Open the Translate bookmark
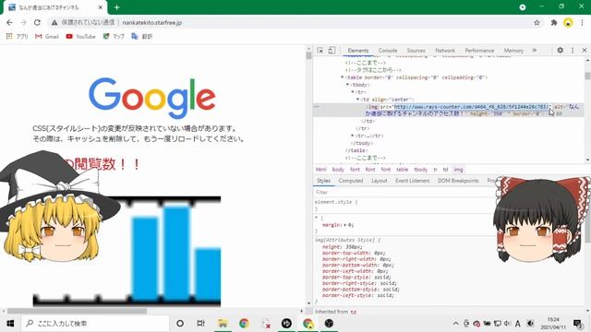Screen dimensions: 591x332 point(141,37)
